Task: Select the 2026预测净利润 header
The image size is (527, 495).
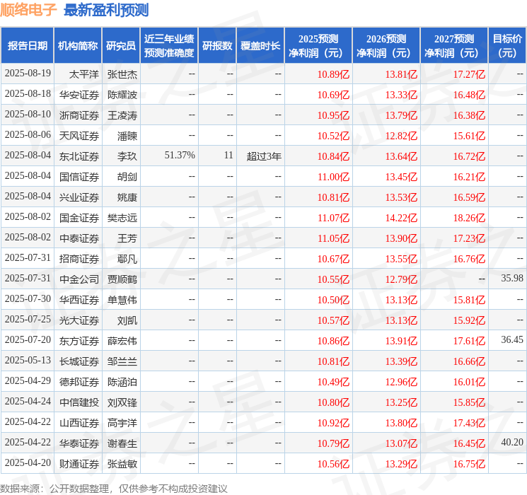Action: pyautogui.click(x=386, y=46)
